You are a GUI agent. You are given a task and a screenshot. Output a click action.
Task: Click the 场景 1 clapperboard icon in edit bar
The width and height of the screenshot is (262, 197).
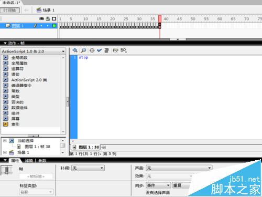point(39,10)
